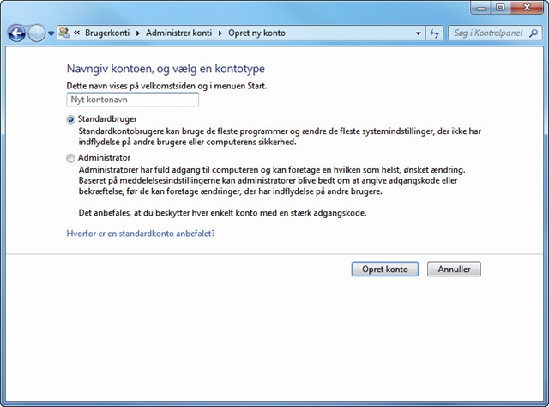The image size is (549, 407).
Task: Click the Nyt kontonavn text field
Action: tap(133, 100)
